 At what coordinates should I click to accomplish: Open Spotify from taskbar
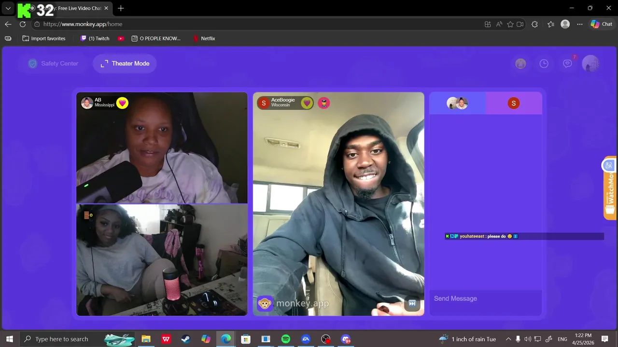pos(286,339)
